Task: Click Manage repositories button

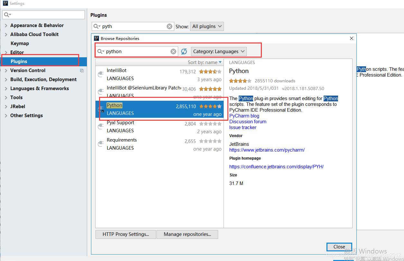Action: 187,234
